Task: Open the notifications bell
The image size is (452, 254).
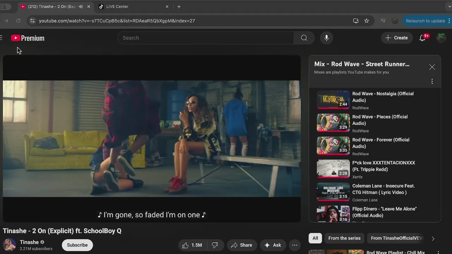Action: (x=422, y=38)
